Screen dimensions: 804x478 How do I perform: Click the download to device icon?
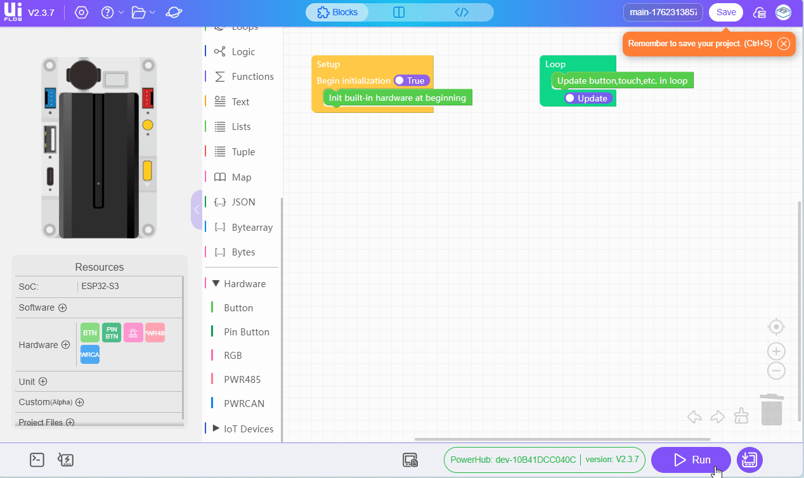[749, 460]
